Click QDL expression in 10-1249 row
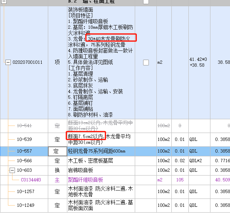Image resolution: width=230 pixels, height=221 pixels. 193,205
